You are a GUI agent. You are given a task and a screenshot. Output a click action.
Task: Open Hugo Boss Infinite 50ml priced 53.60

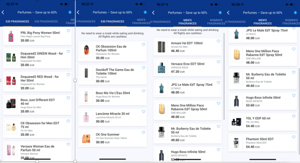pyautogui.click(x=263, y=101)
